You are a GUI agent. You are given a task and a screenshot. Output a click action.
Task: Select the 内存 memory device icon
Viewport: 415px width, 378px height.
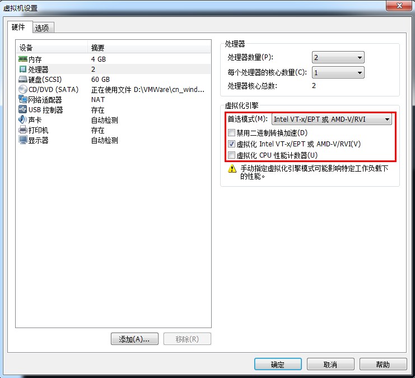(23, 59)
